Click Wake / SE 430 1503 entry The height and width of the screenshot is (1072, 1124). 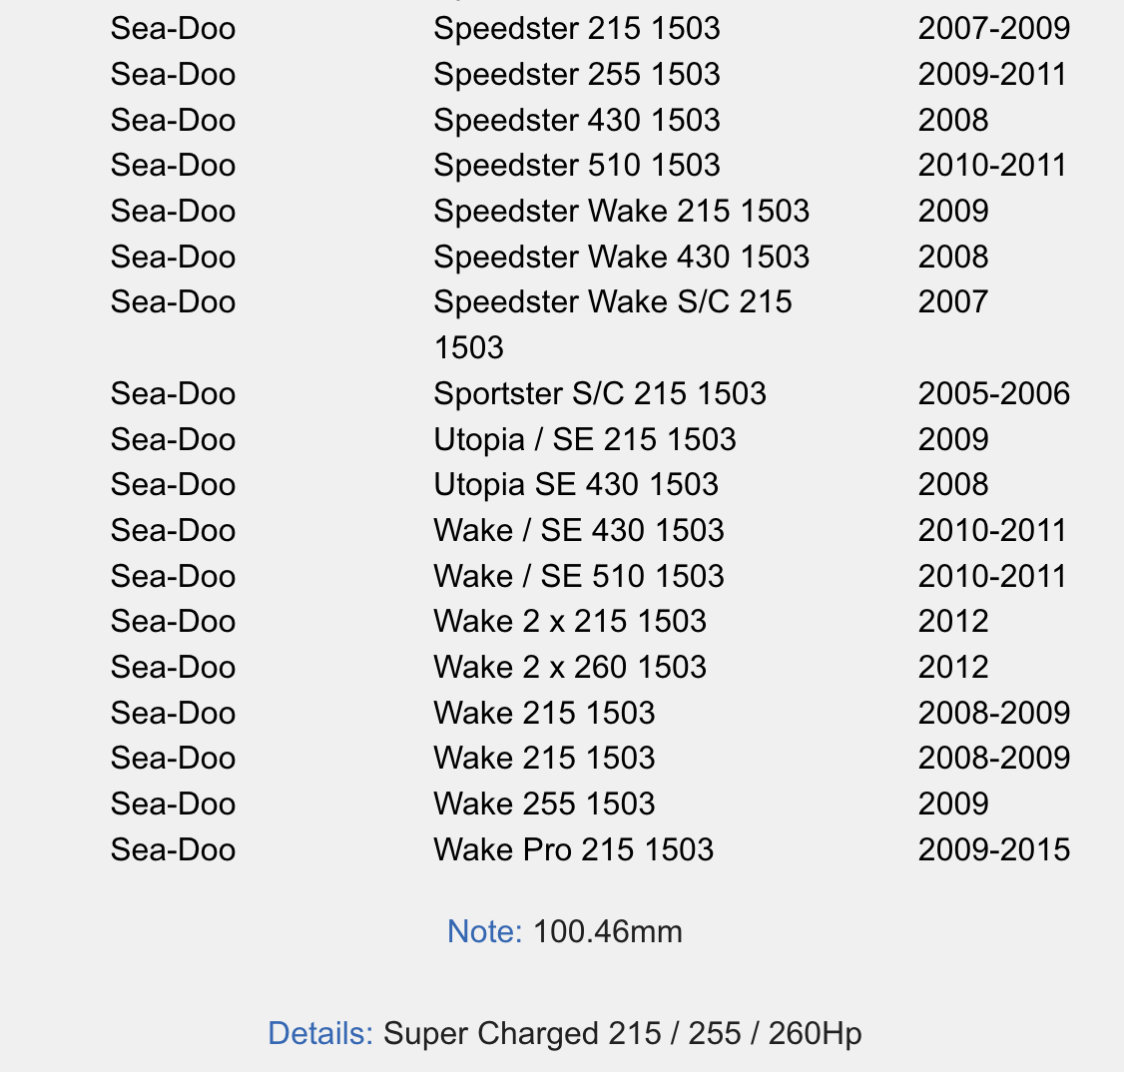coord(579,530)
